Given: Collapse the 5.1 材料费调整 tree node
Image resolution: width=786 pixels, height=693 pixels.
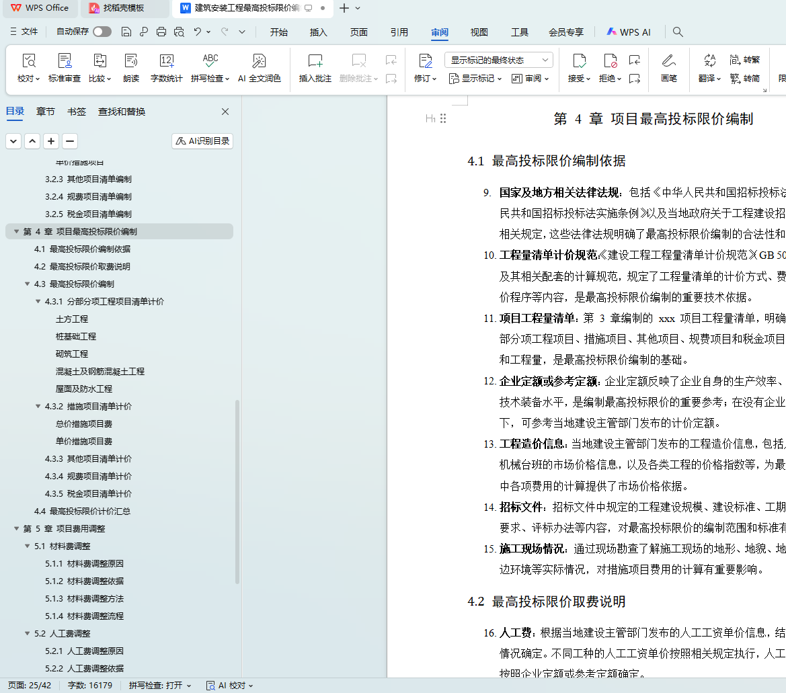Looking at the screenshot, I should coord(28,546).
